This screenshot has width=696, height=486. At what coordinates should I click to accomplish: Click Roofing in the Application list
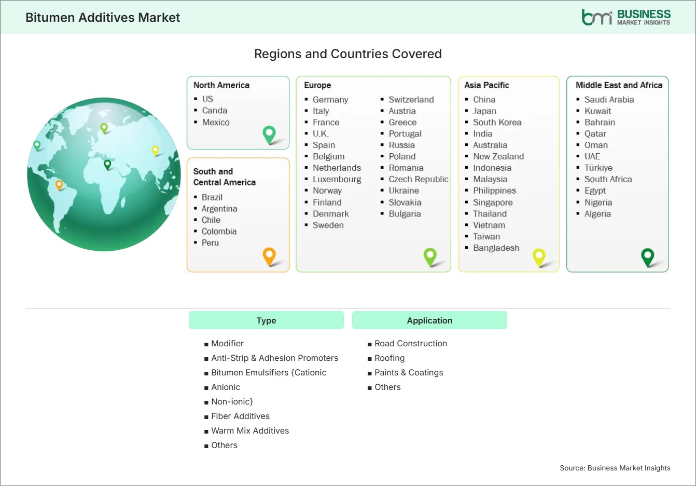[389, 358]
